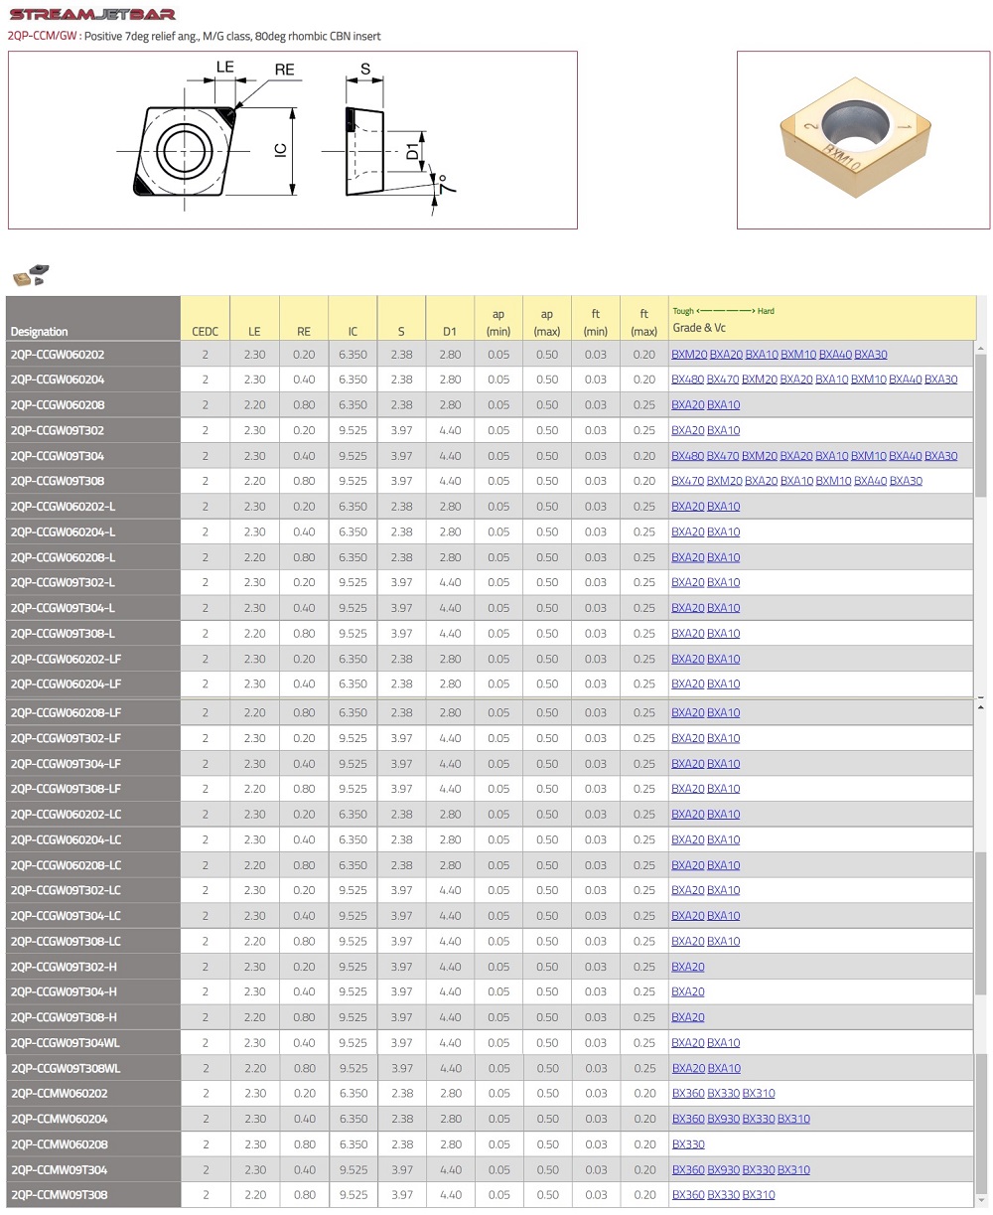Open BXA20 grade in 2QP-CCGW060208-LF row
The height and width of the screenshot is (1215, 993).
(687, 712)
